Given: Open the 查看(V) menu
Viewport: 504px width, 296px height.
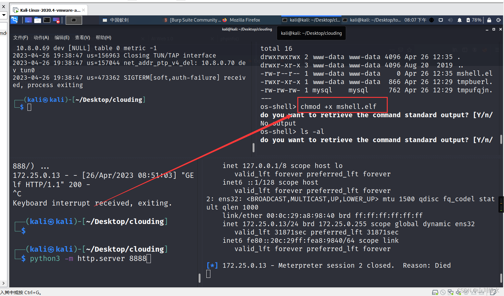Looking at the screenshot, I should coord(82,38).
